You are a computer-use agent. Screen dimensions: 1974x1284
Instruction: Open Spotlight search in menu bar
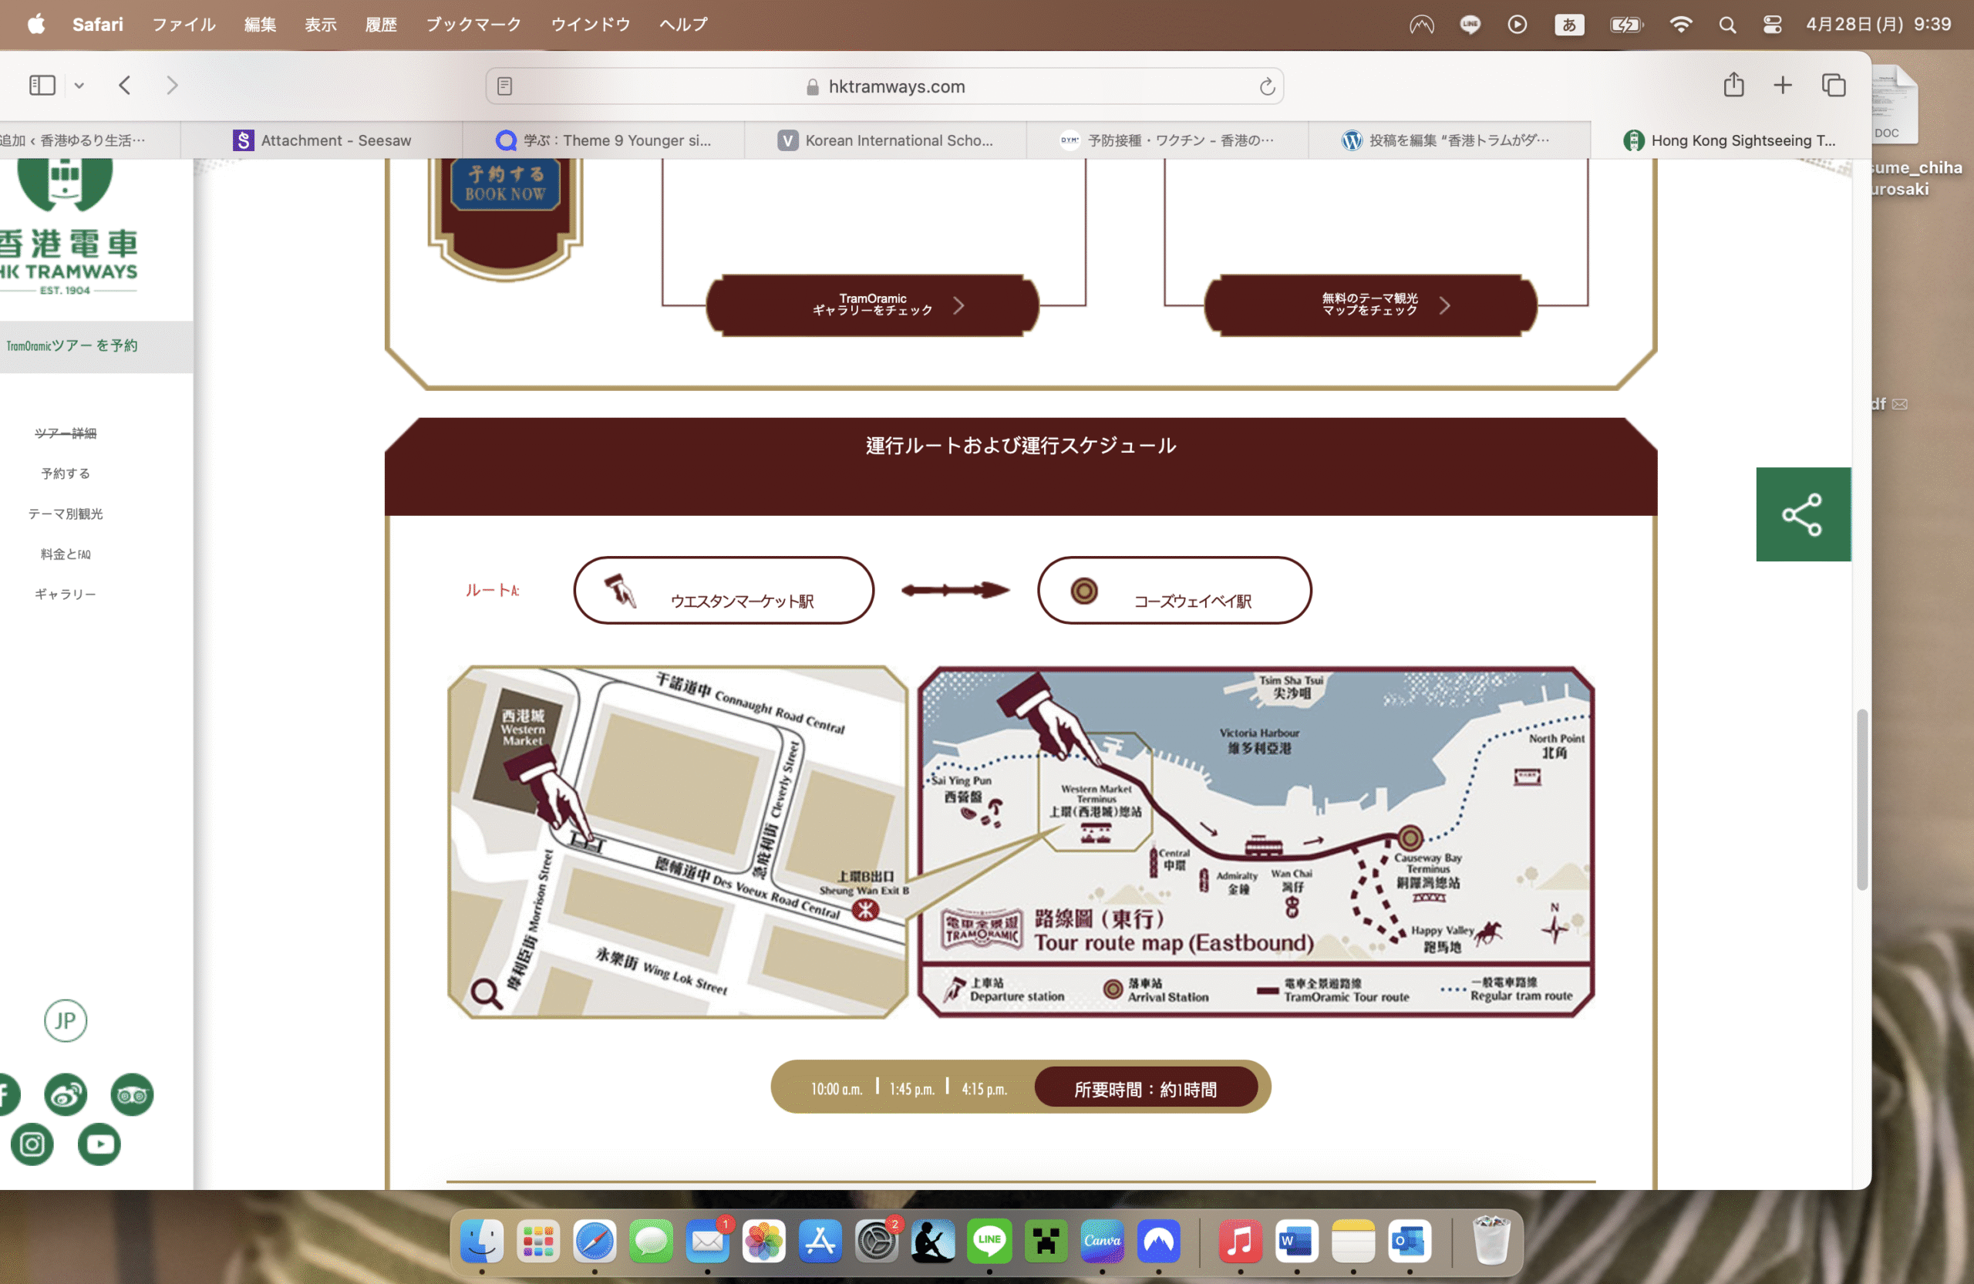(1726, 24)
